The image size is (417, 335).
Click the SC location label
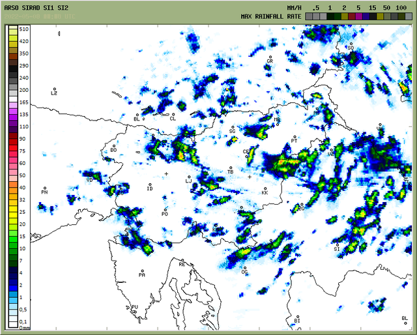coord(232,131)
